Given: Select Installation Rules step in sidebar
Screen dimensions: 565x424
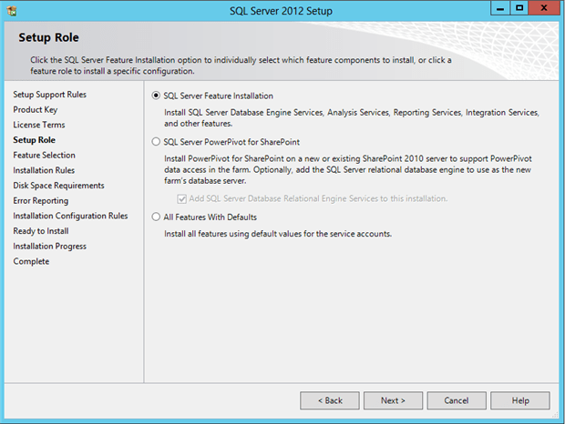Looking at the screenshot, I should pyautogui.click(x=44, y=170).
